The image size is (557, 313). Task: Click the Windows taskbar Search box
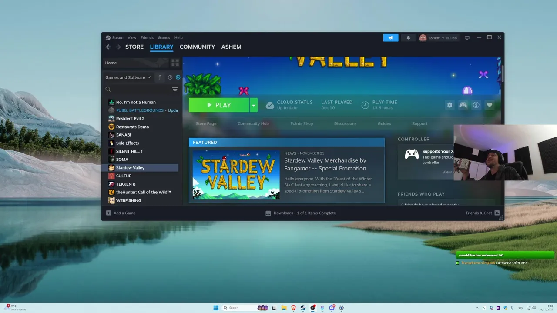[x=246, y=308]
